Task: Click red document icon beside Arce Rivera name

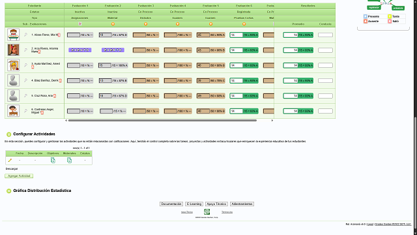Action: [x=39, y=52]
